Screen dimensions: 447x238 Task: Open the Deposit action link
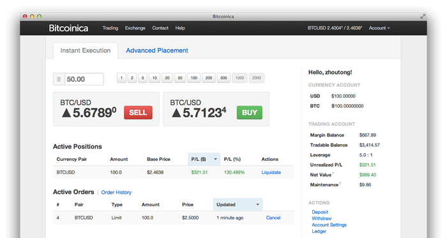[320, 212]
